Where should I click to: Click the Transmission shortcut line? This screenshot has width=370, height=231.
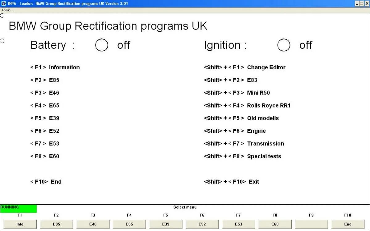pos(244,144)
